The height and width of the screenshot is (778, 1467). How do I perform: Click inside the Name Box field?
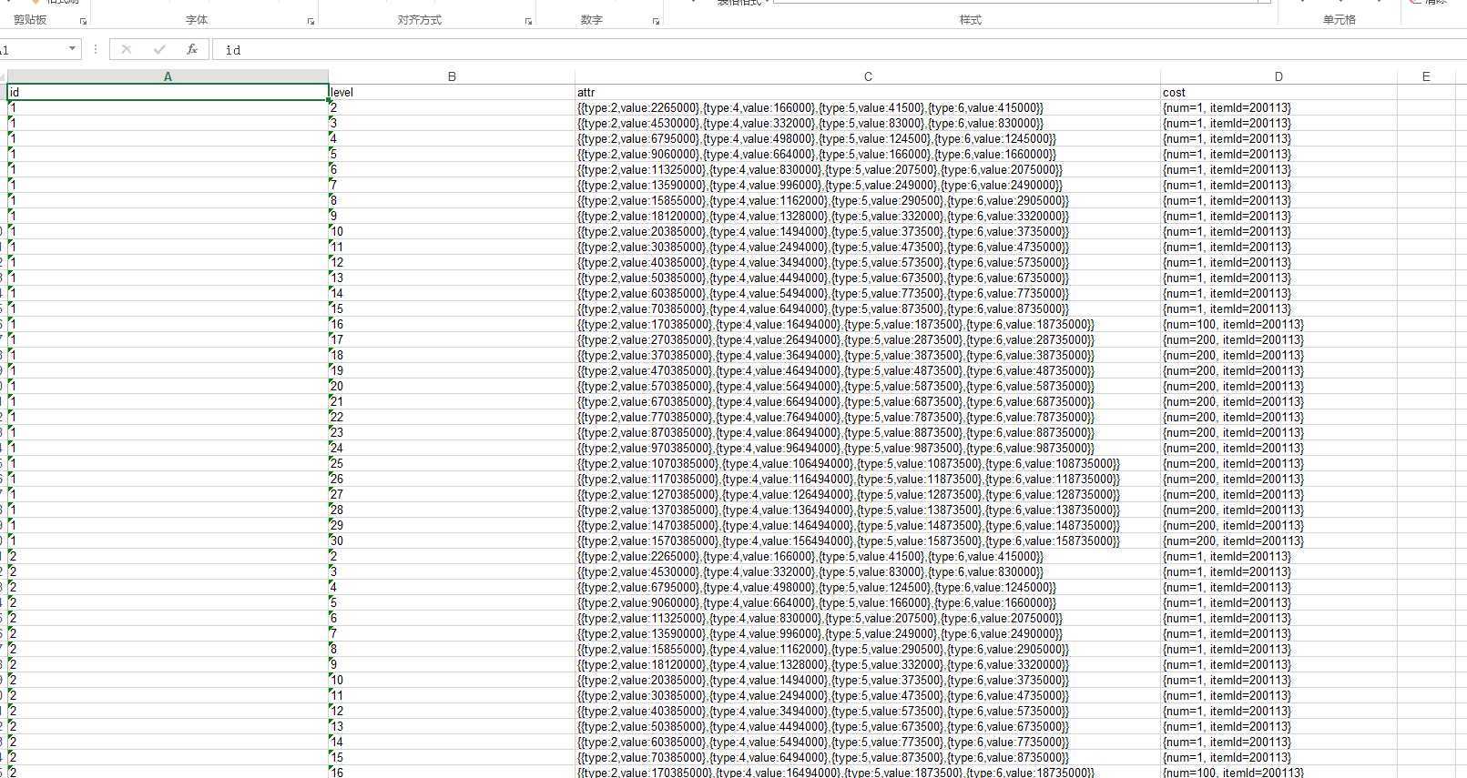(x=32, y=49)
